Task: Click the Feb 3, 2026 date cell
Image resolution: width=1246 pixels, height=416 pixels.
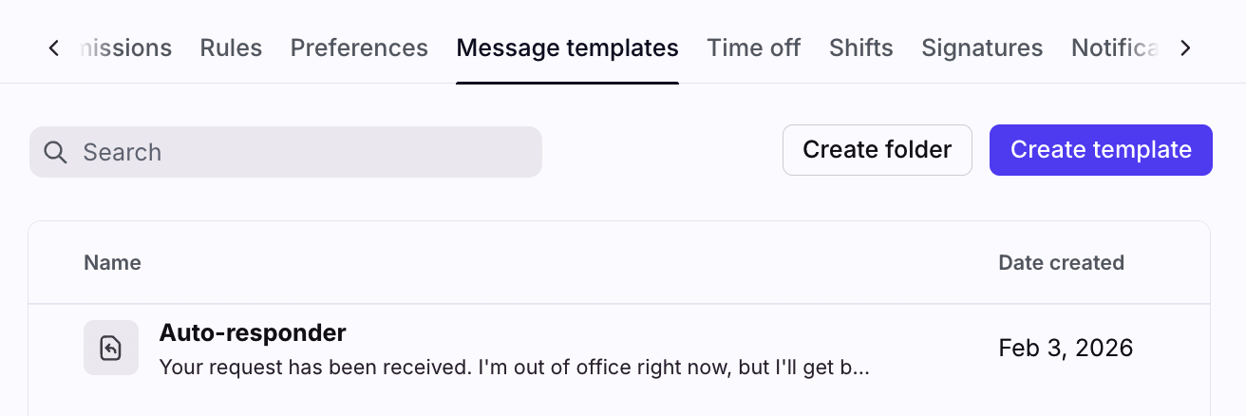Action: coord(1066,349)
